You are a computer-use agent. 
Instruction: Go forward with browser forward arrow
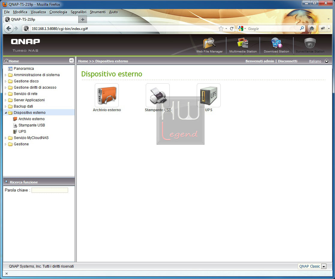pyautogui.click(x=16, y=28)
